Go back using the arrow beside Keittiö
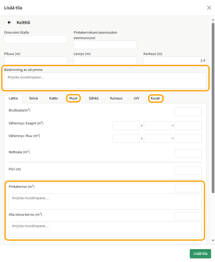Screen dimensions: 215x262 (9, 23)
